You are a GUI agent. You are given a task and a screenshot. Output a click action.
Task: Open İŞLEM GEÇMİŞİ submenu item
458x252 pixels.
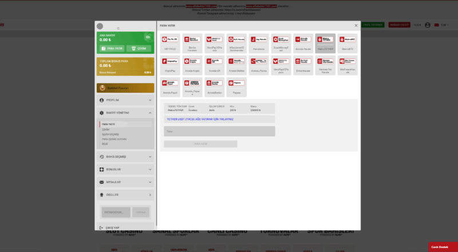click(x=110, y=135)
